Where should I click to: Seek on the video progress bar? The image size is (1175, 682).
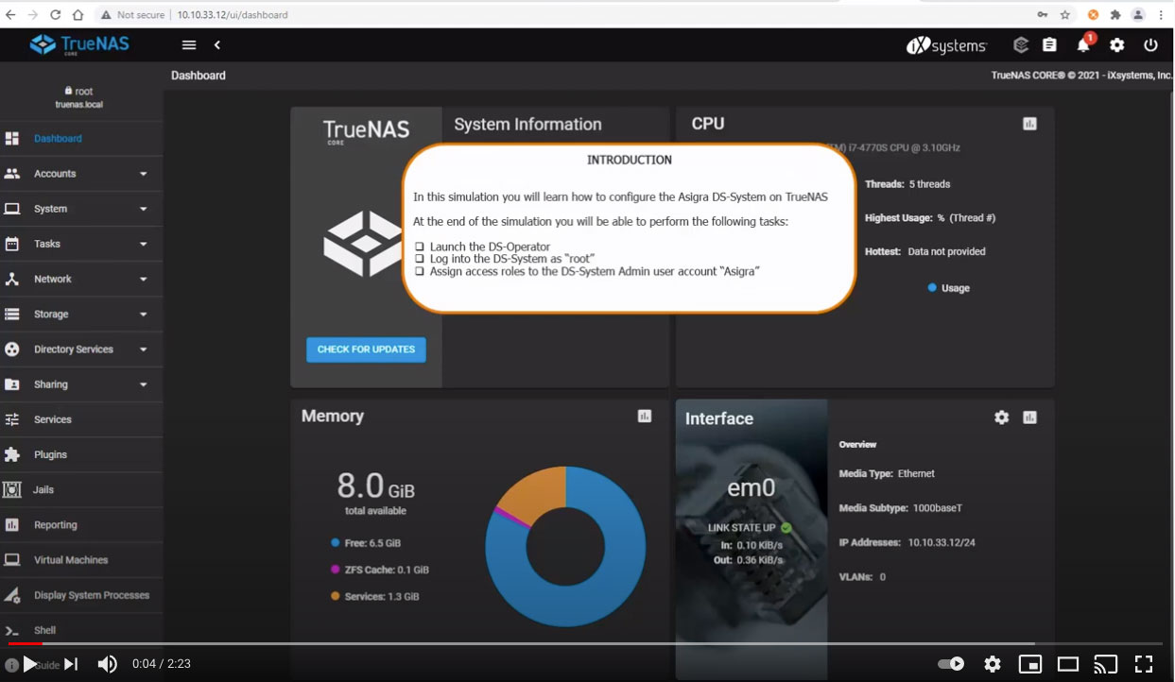click(x=587, y=643)
